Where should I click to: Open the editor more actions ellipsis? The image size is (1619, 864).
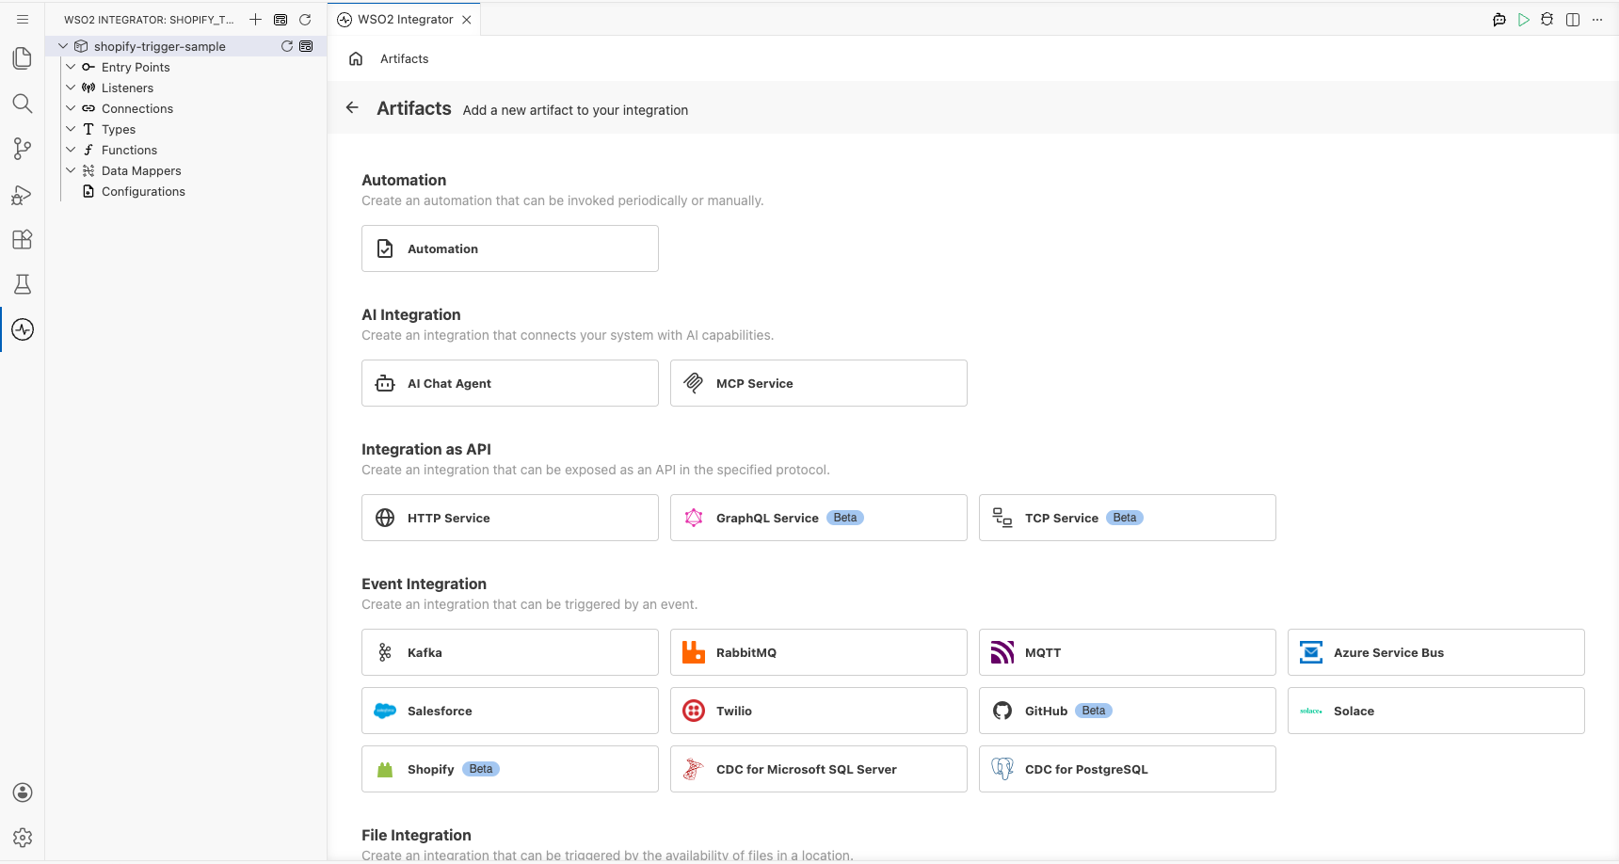pos(1597,20)
